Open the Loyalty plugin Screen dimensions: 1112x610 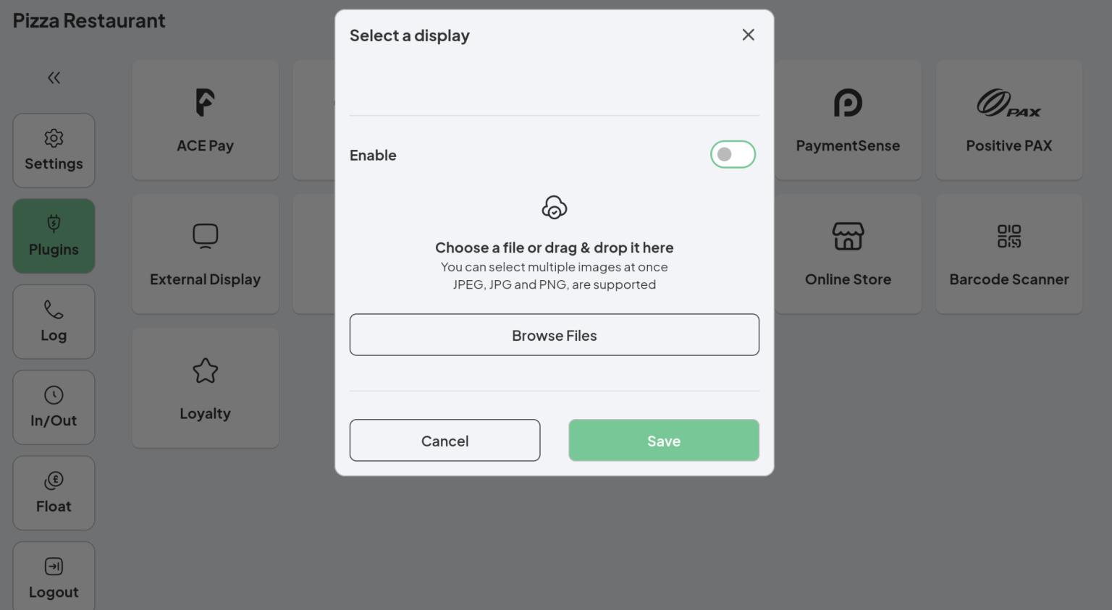click(205, 388)
